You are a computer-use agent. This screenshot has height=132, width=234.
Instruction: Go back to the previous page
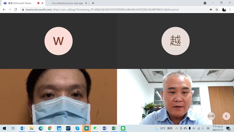click(x=4, y=9)
